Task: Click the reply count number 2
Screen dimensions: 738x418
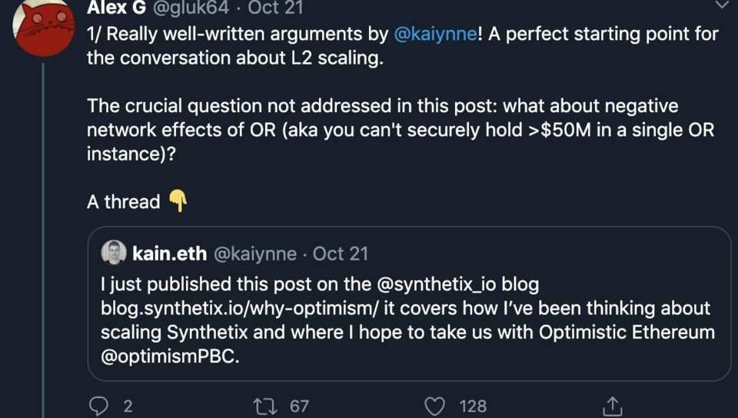Action: point(128,406)
